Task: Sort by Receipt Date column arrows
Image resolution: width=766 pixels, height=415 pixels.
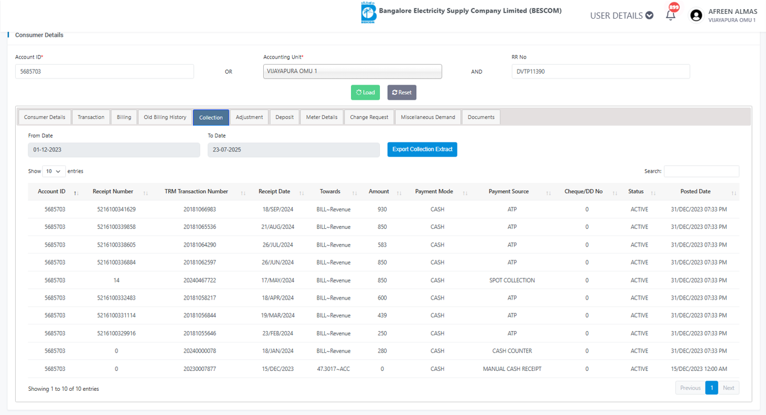Action: [x=302, y=192]
